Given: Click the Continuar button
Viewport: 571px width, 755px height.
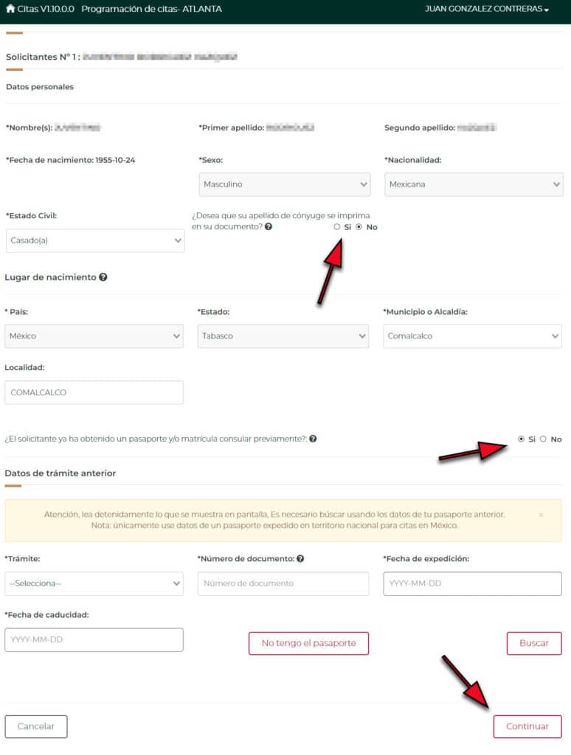Looking at the screenshot, I should [527, 726].
